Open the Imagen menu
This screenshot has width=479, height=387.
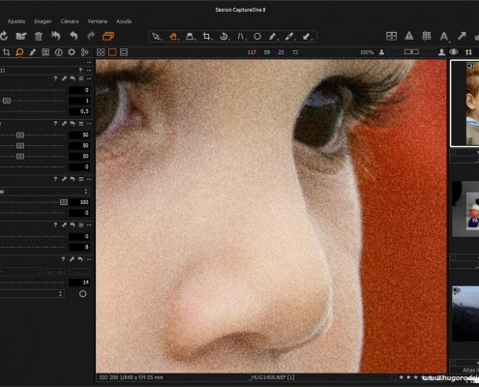pyautogui.click(x=43, y=21)
